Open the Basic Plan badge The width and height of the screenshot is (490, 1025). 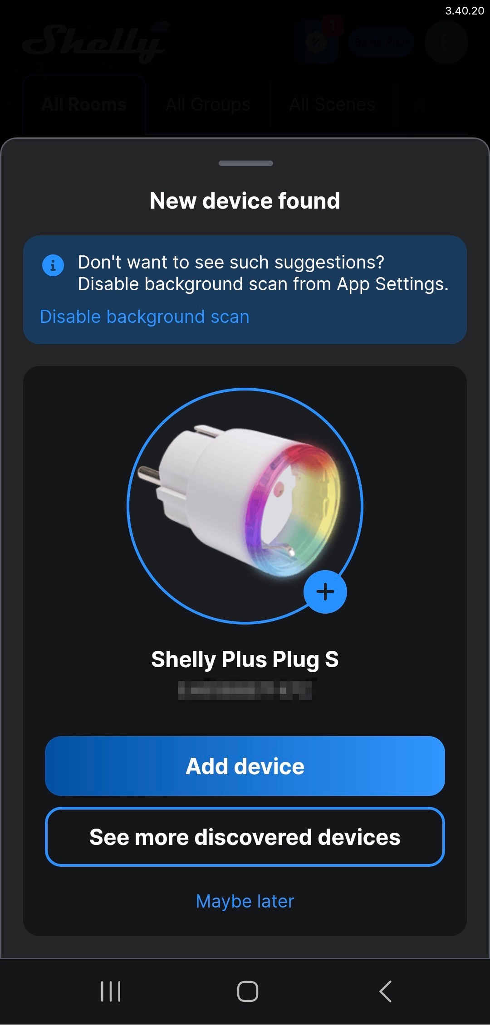(381, 42)
